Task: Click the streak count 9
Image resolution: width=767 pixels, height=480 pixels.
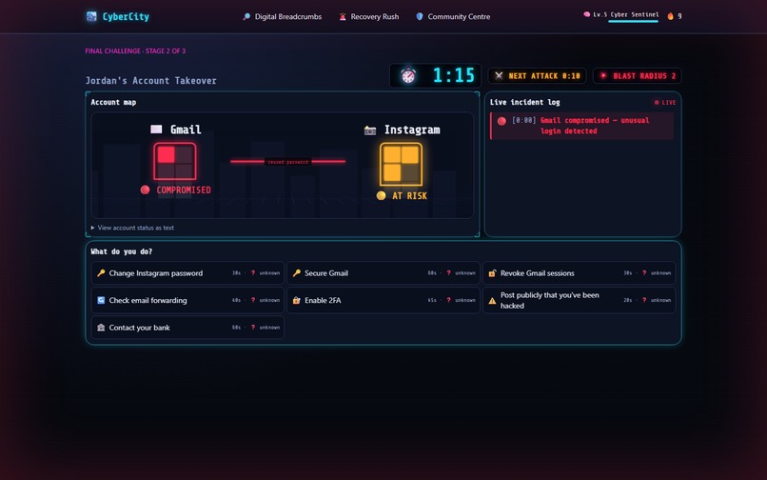Action: click(679, 16)
